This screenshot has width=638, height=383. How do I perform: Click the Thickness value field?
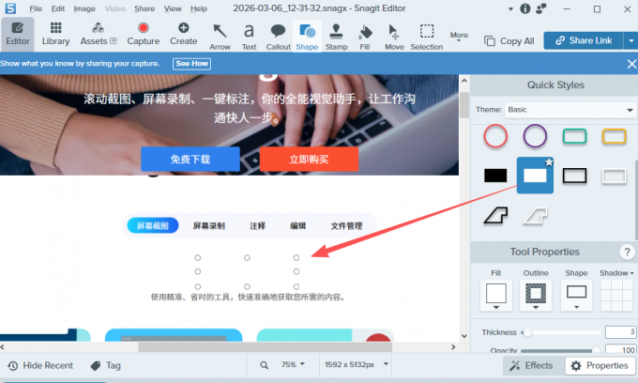620,332
